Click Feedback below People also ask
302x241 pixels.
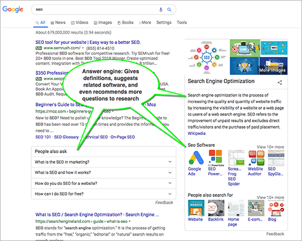pos(164,202)
